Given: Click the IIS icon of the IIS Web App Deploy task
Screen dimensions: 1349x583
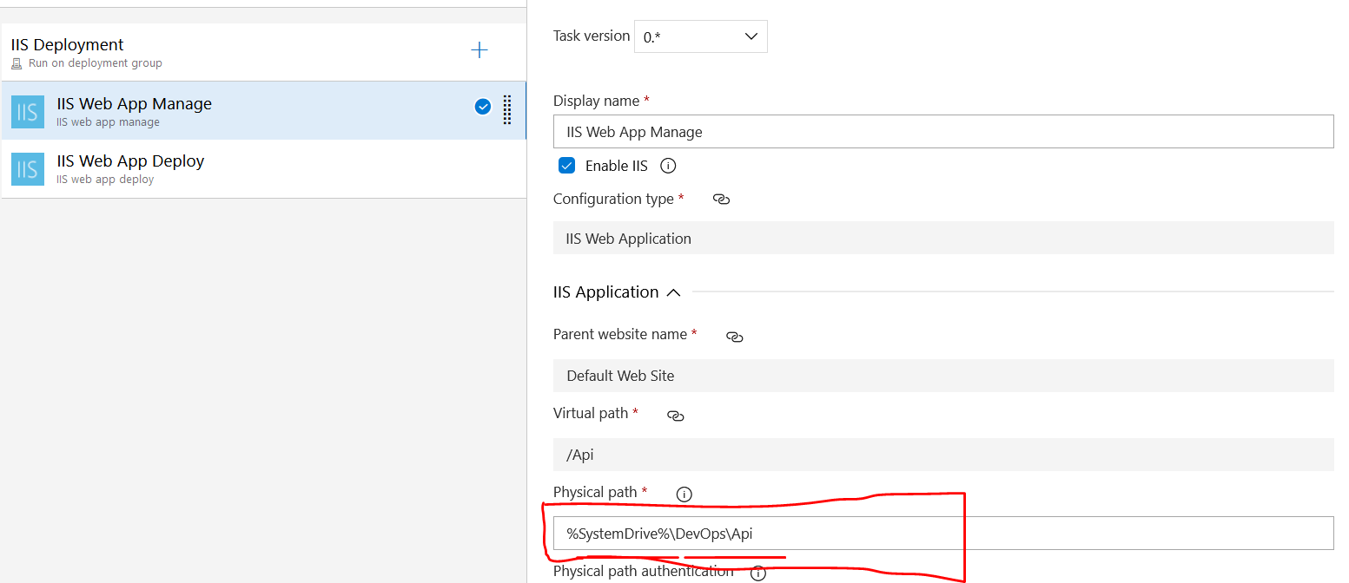Looking at the screenshot, I should click(x=28, y=169).
